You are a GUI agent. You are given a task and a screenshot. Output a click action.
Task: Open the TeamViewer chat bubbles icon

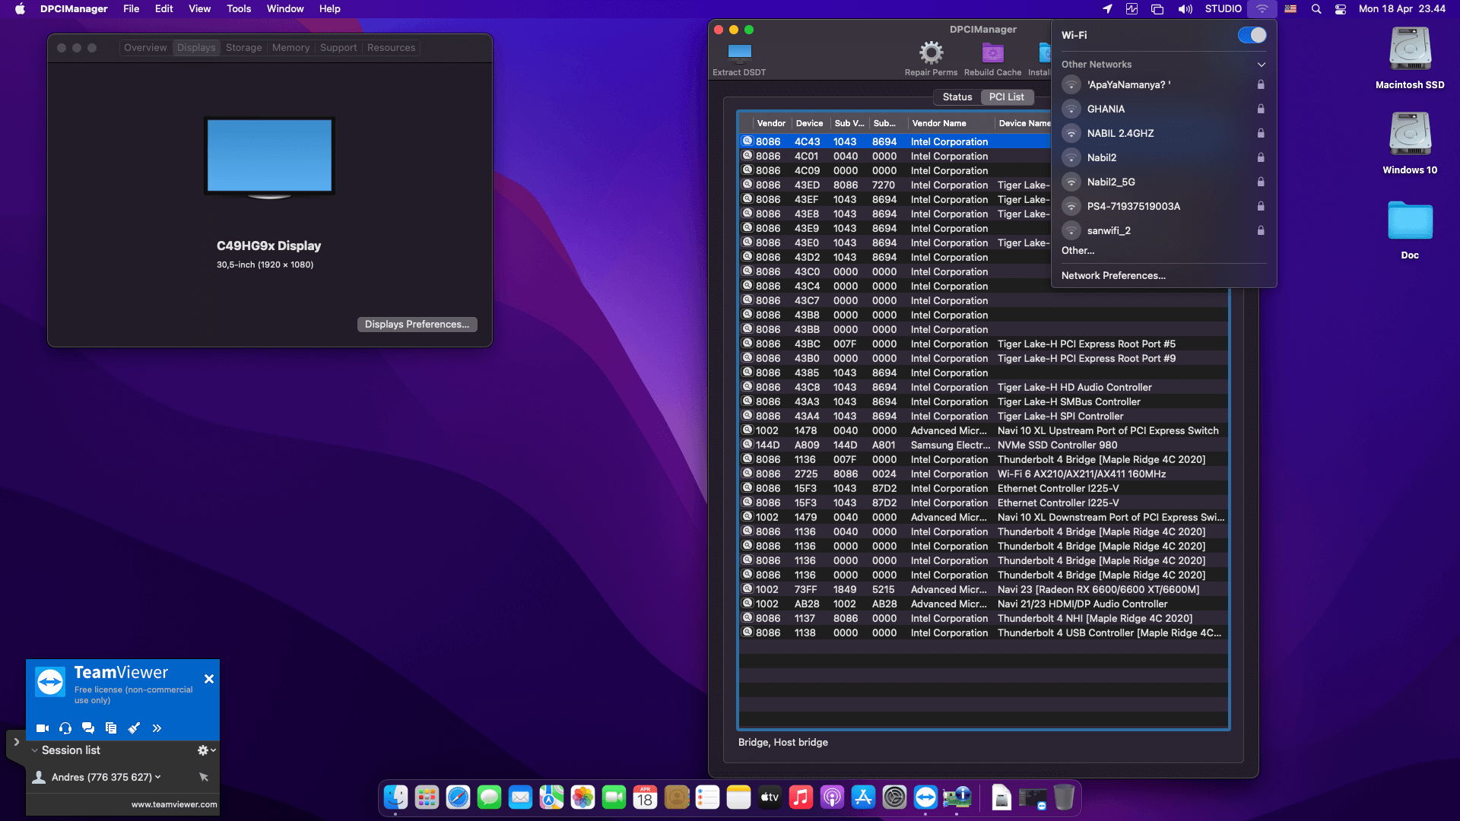pyautogui.click(x=88, y=728)
